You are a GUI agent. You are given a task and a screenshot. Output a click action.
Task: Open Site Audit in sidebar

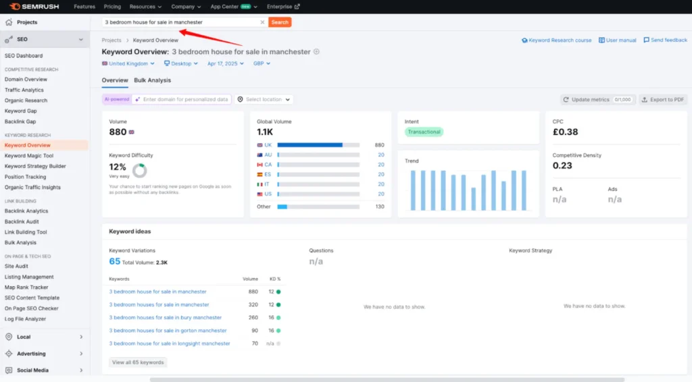pyautogui.click(x=16, y=266)
